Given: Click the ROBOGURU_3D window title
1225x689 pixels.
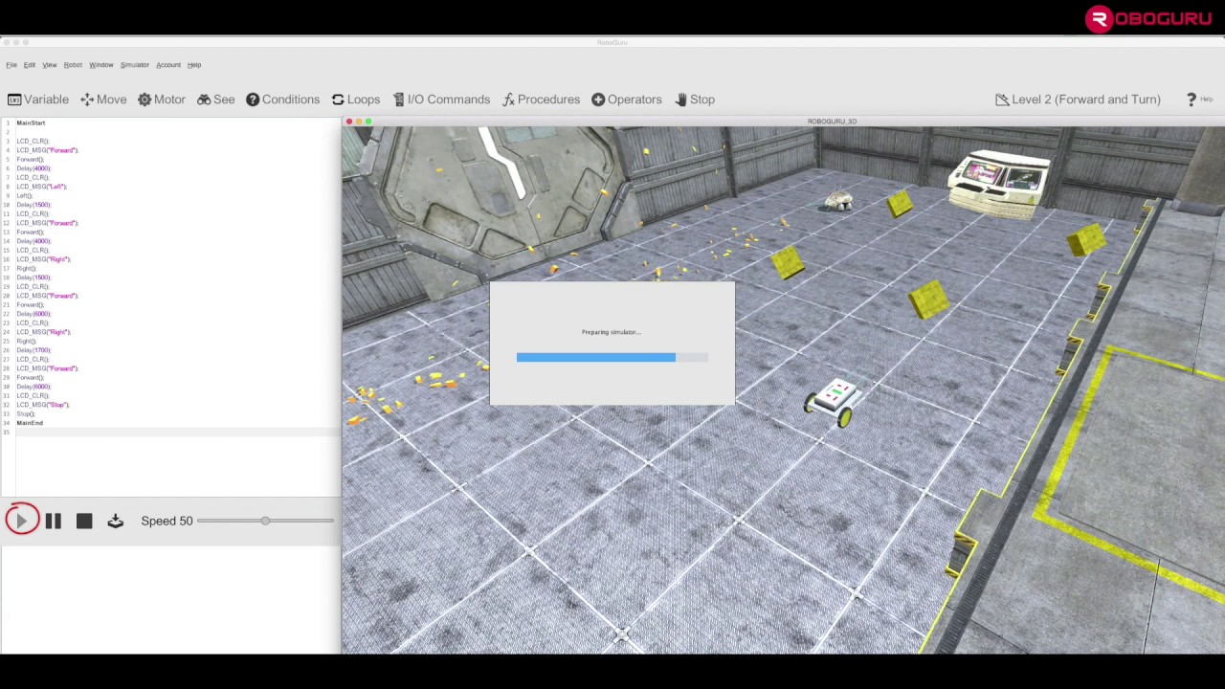Looking at the screenshot, I should pyautogui.click(x=832, y=122).
